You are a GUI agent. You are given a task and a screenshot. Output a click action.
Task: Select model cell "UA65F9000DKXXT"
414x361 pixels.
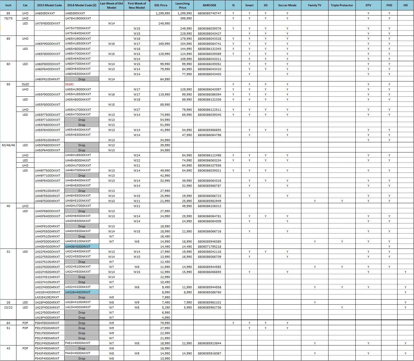(x=49, y=44)
